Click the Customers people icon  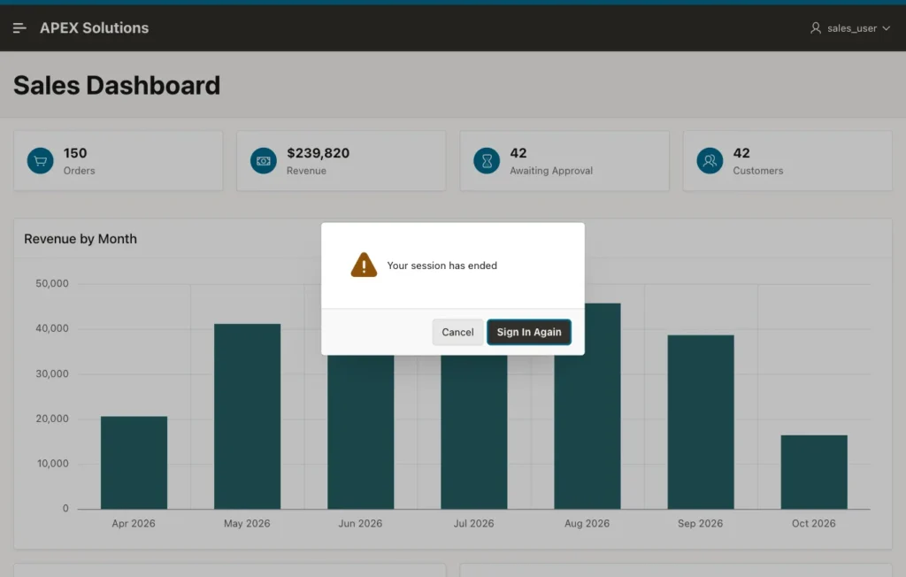[710, 161]
